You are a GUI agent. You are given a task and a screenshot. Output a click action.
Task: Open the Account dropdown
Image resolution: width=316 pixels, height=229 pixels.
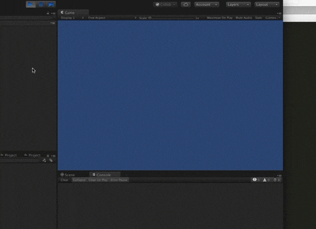click(x=206, y=4)
